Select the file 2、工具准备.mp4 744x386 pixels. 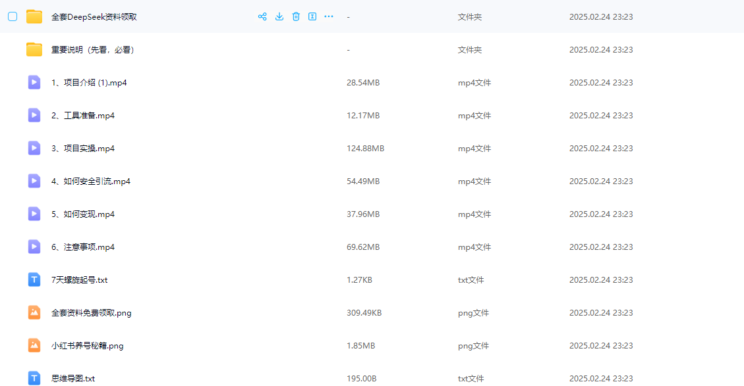83,116
